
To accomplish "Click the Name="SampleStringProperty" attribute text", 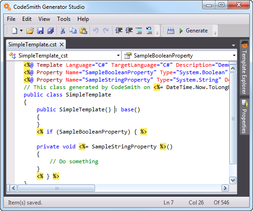I will point(109,80).
